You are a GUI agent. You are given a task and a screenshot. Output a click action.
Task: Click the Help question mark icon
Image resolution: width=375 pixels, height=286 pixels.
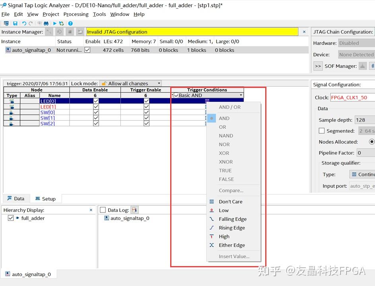[x=70, y=23]
